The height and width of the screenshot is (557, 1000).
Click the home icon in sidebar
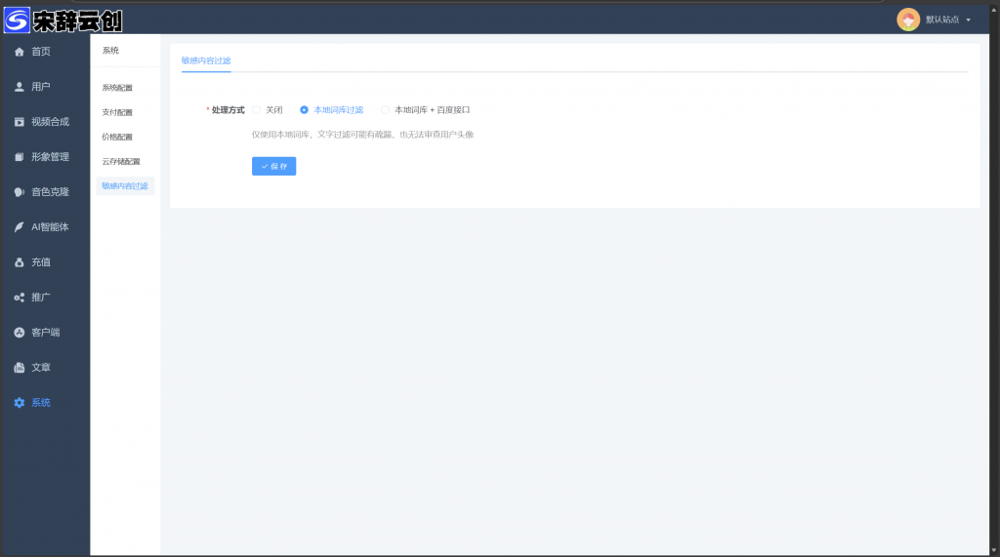[20, 52]
